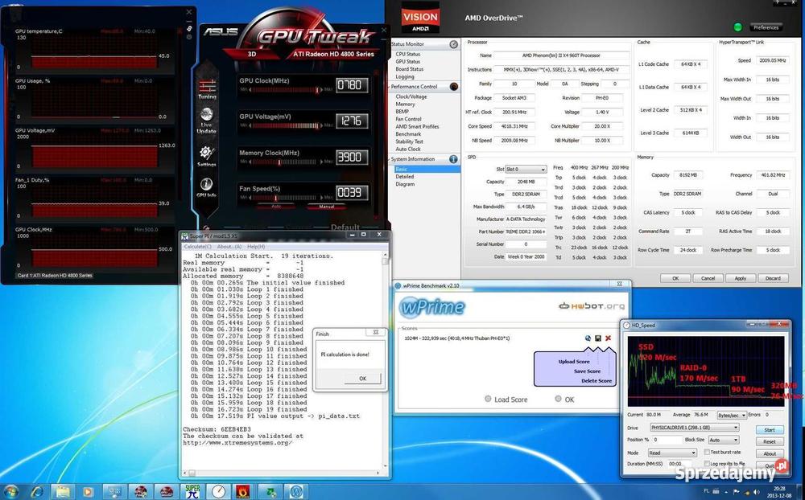Image resolution: width=805 pixels, height=500 pixels.
Task: Open the Mode Read dropdown
Action: [x=672, y=453]
